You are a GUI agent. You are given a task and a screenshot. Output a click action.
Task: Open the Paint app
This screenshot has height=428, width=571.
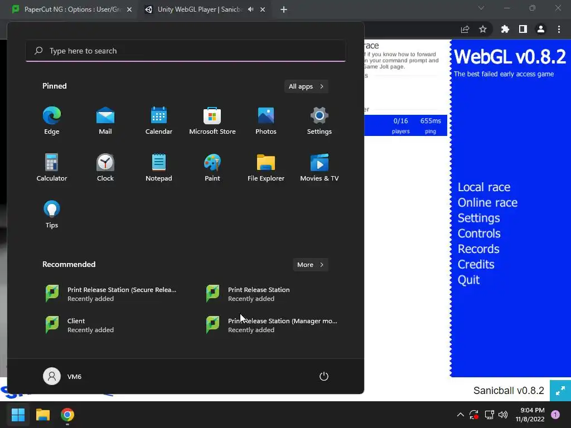[x=212, y=167]
